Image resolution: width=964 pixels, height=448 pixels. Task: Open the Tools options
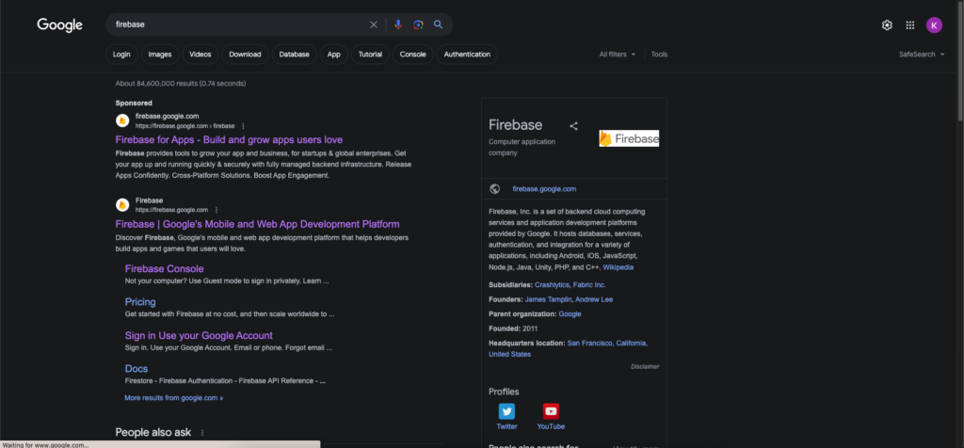pyautogui.click(x=659, y=54)
